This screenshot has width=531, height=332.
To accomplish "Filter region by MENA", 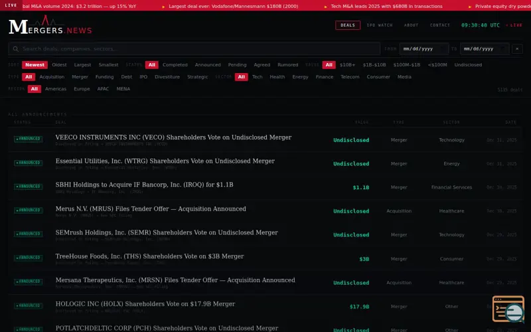I will (x=123, y=89).
